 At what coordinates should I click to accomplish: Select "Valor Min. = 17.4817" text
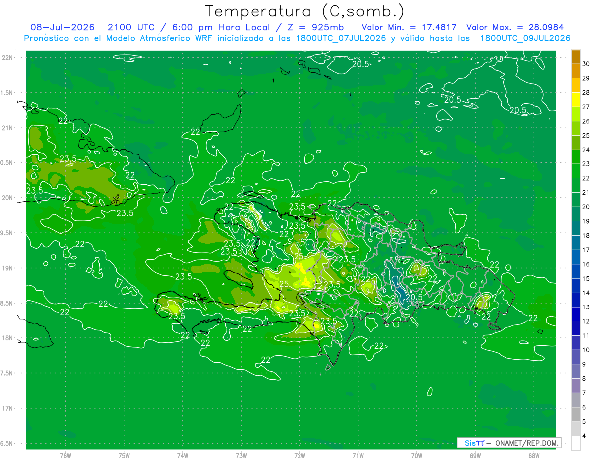409,27
